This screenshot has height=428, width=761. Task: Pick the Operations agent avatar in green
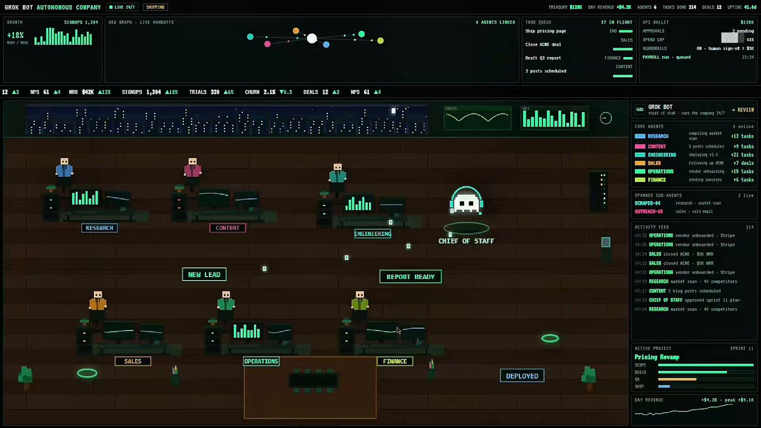point(226,302)
